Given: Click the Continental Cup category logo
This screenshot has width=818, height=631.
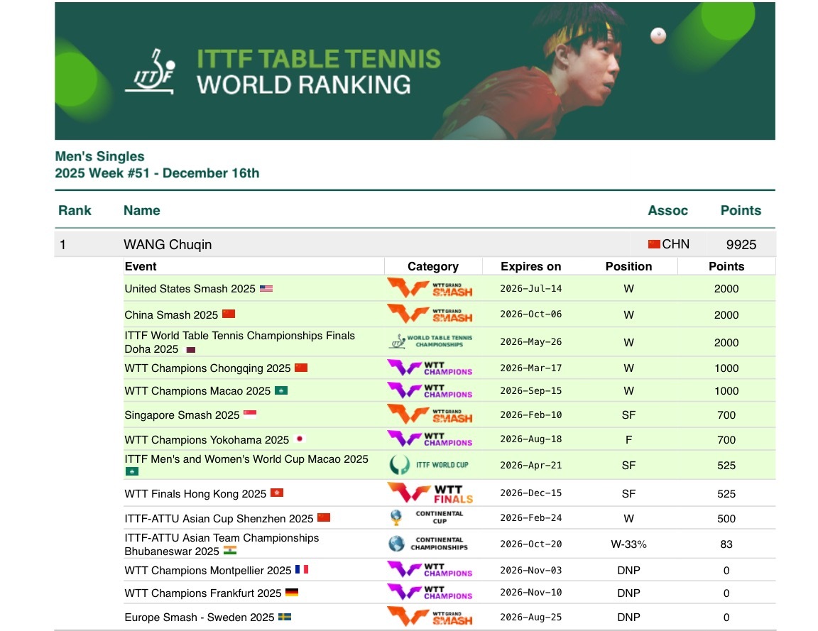Looking at the screenshot, I should (x=427, y=517).
